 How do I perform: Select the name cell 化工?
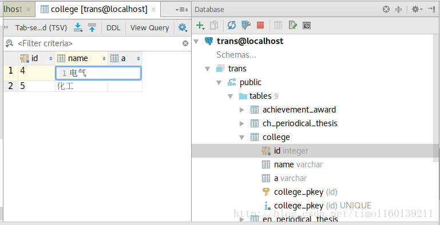81,86
